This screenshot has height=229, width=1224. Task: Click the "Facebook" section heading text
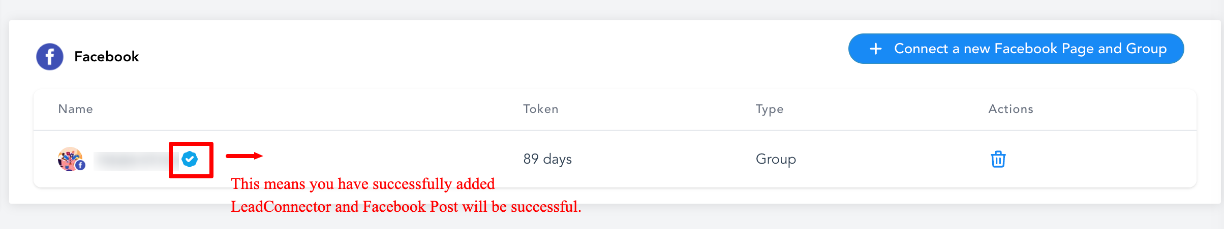106,57
